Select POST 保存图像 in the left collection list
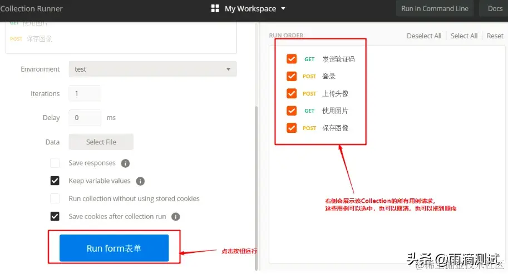The image size is (508, 274). click(x=31, y=39)
